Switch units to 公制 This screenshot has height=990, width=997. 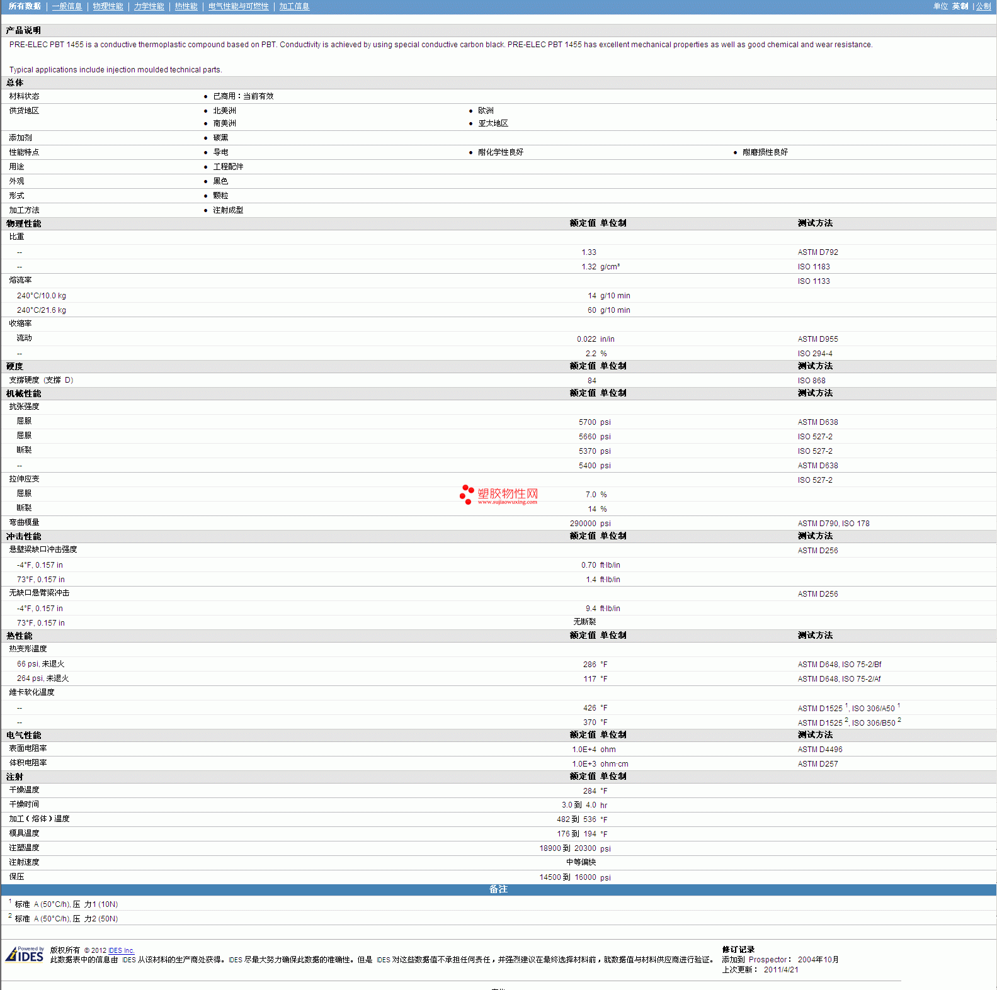tap(983, 6)
